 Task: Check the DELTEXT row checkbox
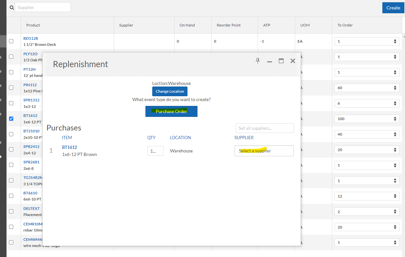11,211
